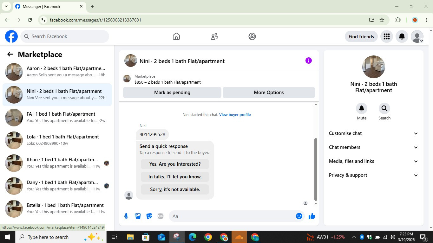Go back from Marketplace chats list
Image resolution: width=433 pixels, height=243 pixels.
click(10, 54)
